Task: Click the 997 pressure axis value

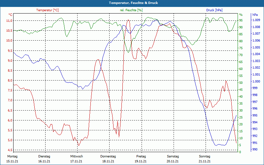Action: click(255, 102)
